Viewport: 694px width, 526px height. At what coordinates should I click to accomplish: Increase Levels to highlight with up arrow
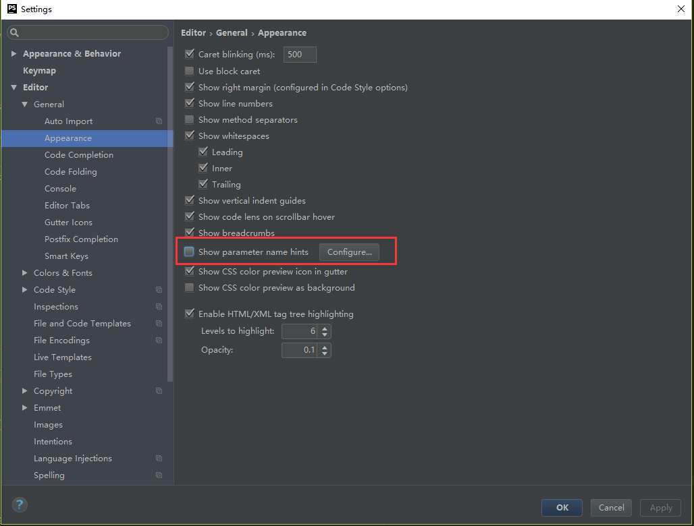pos(325,328)
